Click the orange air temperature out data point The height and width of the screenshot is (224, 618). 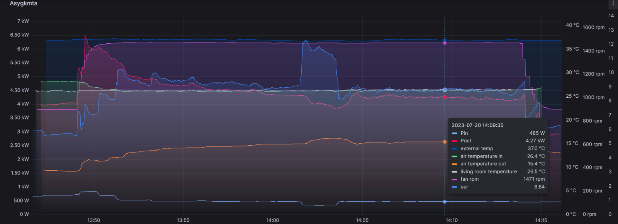coord(445,142)
